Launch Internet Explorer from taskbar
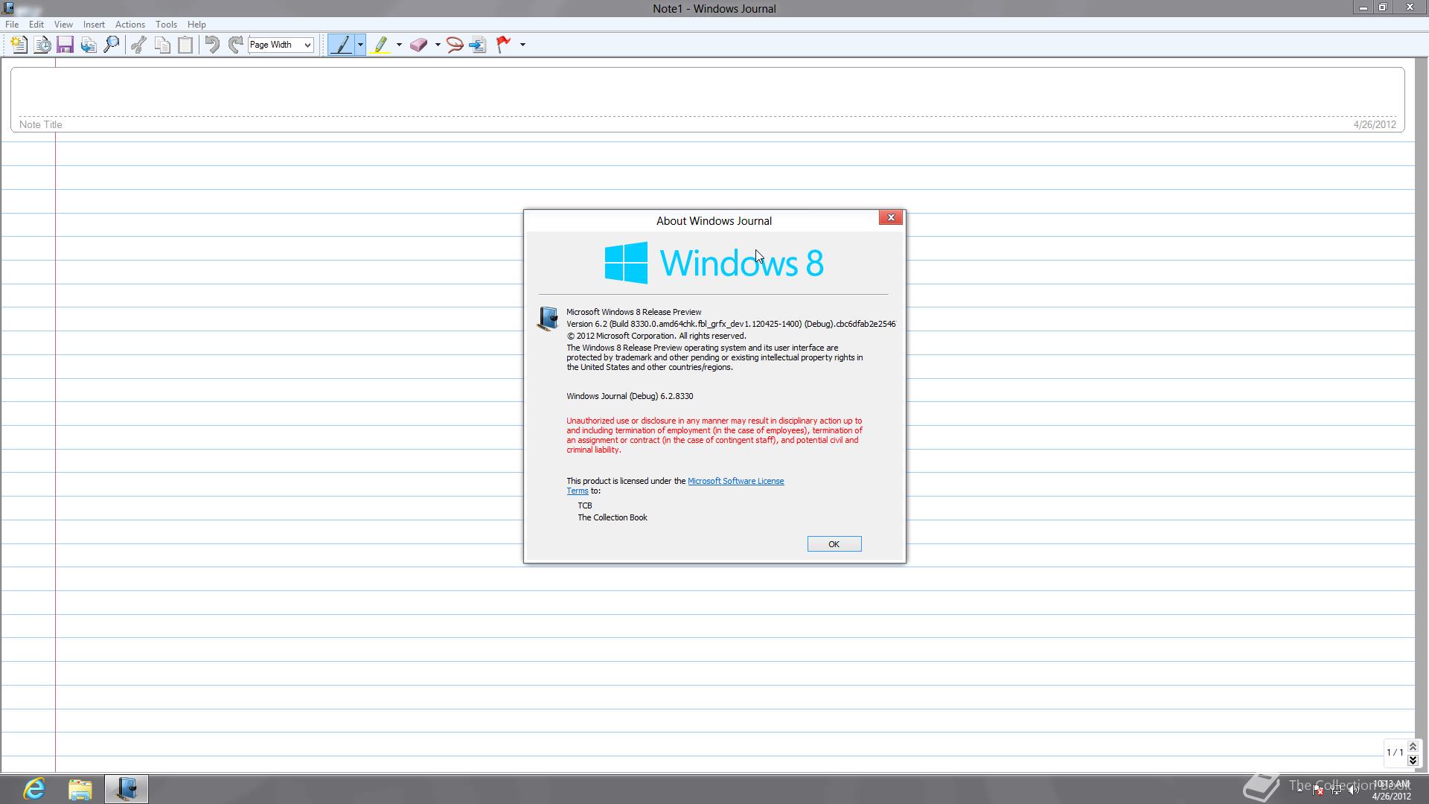Screen dimensions: 1429x804 [x=34, y=789]
